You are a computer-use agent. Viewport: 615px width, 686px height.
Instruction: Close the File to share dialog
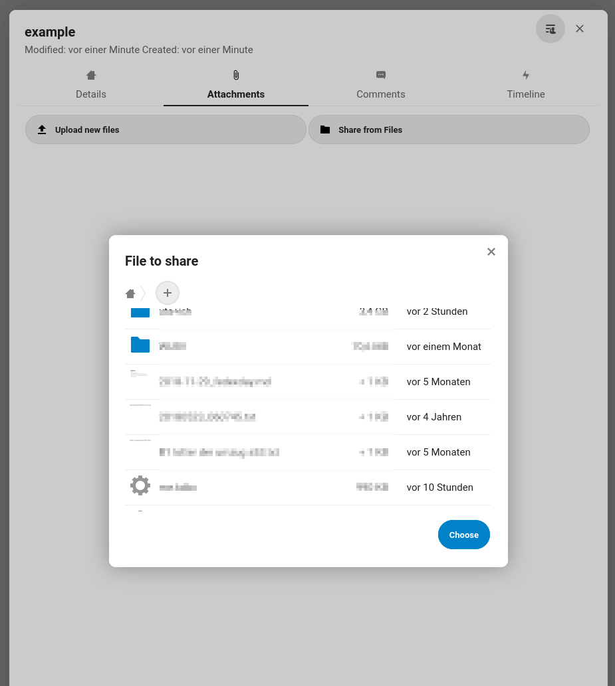(x=491, y=252)
